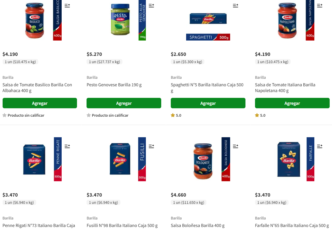332x229 pixels.
Task: Open the Spaghetti N°5 Barilla product title
Action: [207, 88]
